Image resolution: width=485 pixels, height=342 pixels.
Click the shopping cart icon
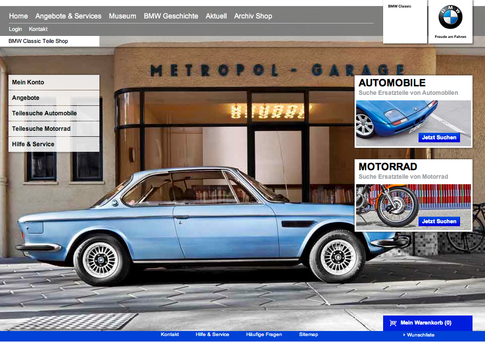click(x=393, y=323)
